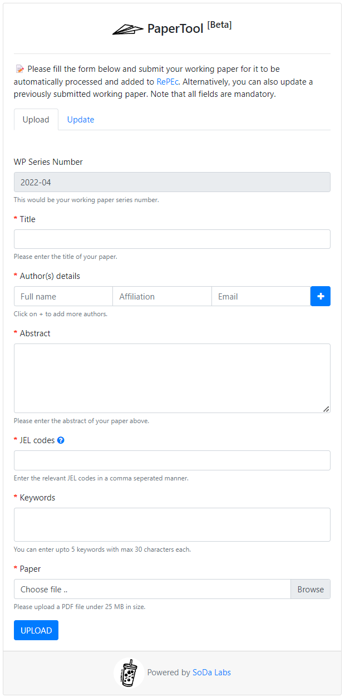The image size is (345, 697).
Task: Click the Affiliation author field
Action: click(x=162, y=296)
